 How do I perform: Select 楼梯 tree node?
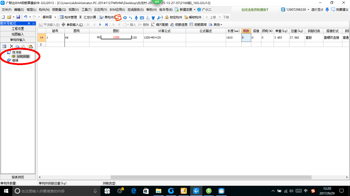[15, 60]
